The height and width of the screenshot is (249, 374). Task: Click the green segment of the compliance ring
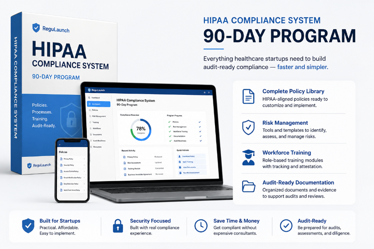[132, 133]
